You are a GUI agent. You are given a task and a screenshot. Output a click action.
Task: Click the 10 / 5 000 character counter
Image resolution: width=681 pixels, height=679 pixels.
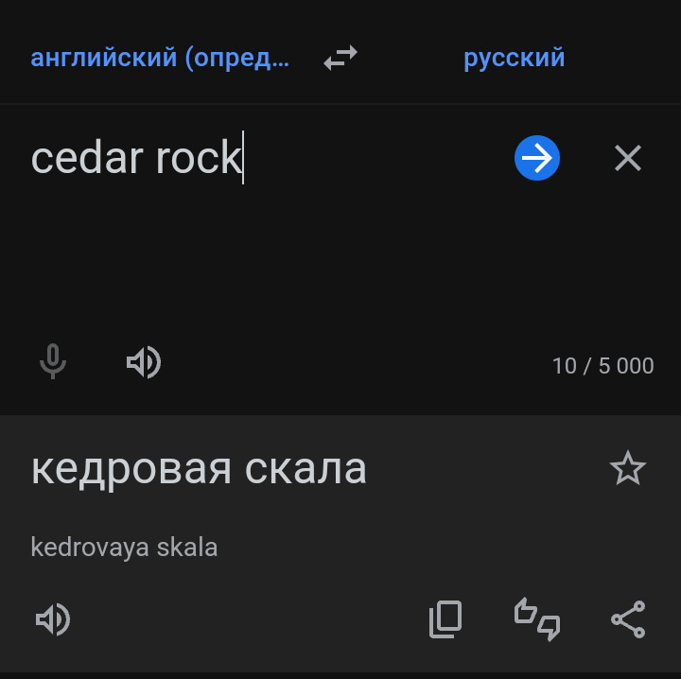click(x=602, y=366)
